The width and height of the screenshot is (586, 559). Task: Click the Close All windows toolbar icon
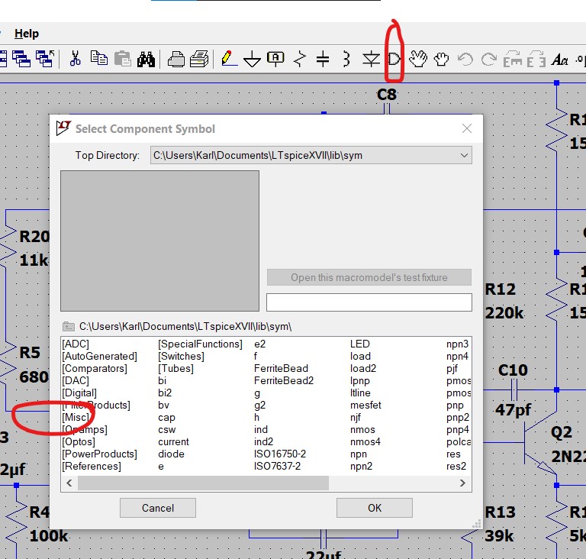45,59
